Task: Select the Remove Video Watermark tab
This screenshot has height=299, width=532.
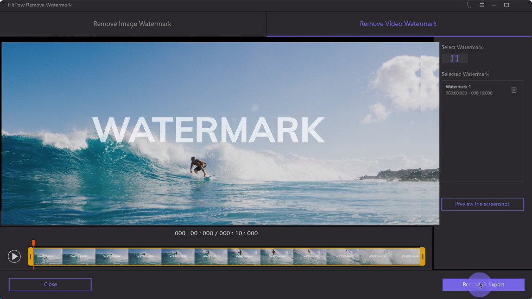Action: coord(398,24)
